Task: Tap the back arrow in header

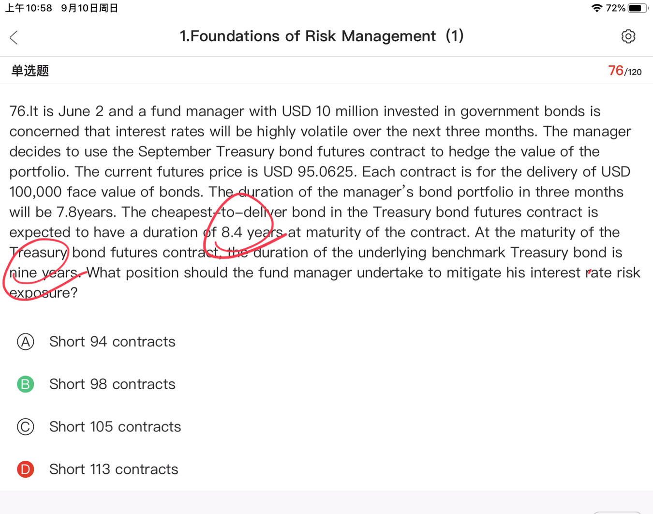Action: tap(14, 37)
